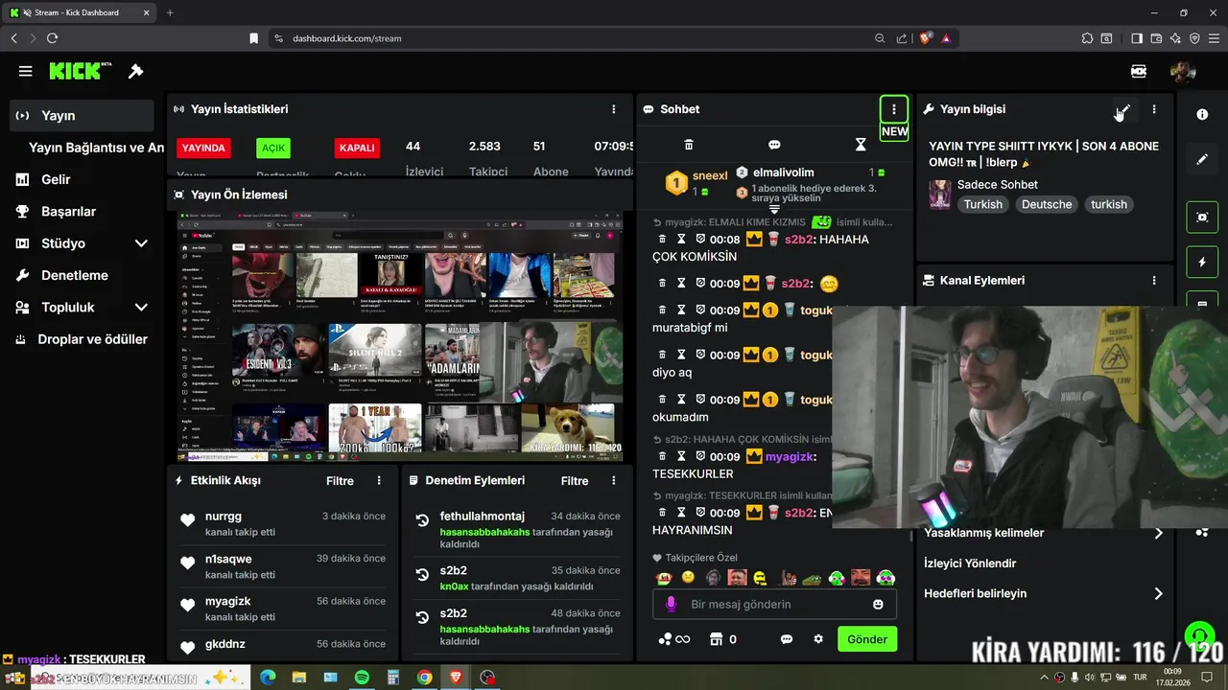Open Spotify from the taskbar
The height and width of the screenshot is (690, 1228).
coord(362,678)
